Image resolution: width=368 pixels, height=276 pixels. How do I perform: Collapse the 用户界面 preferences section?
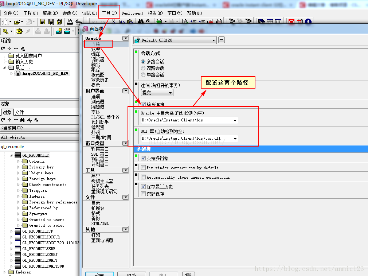[x=125, y=91]
